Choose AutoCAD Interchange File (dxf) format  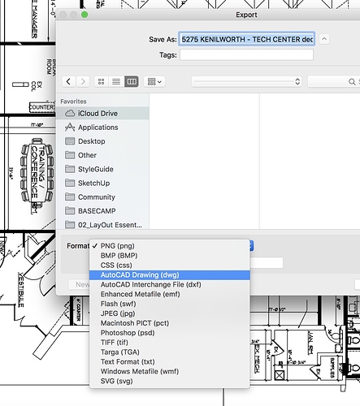click(169, 284)
